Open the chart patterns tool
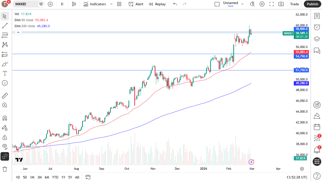This screenshot has width=322, height=181. pyautogui.click(x=5, y=45)
